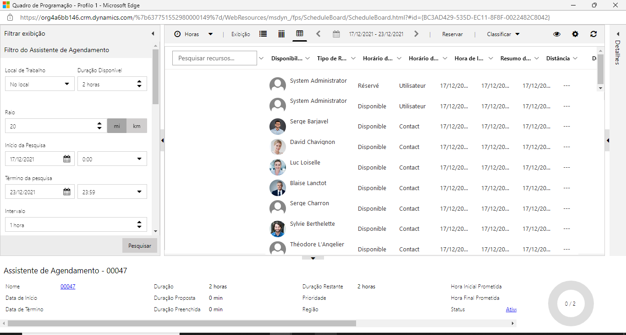Open the schedule board settings gear

575,34
